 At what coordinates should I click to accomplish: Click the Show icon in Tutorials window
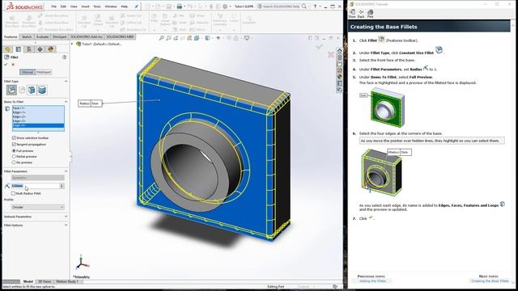coord(352,13)
